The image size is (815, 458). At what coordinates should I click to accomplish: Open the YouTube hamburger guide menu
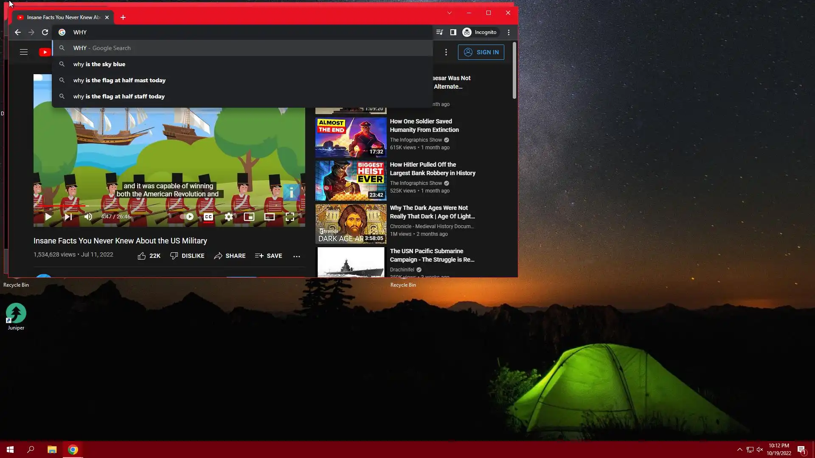tap(24, 52)
